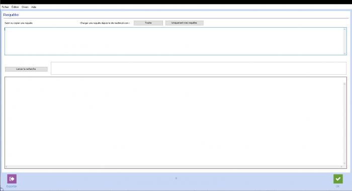Click results panel scroll up arrow
352x191 pixels.
click(344, 84)
